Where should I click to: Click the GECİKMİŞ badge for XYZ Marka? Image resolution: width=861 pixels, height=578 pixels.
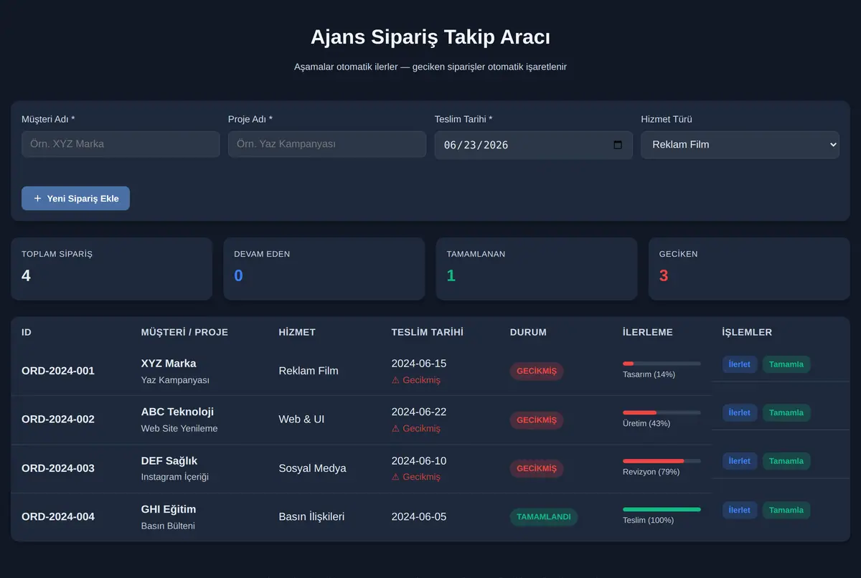pyautogui.click(x=537, y=371)
